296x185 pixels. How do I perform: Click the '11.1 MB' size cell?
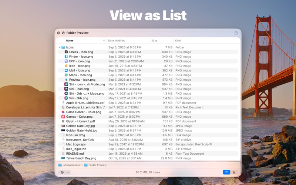click(x=167, y=126)
